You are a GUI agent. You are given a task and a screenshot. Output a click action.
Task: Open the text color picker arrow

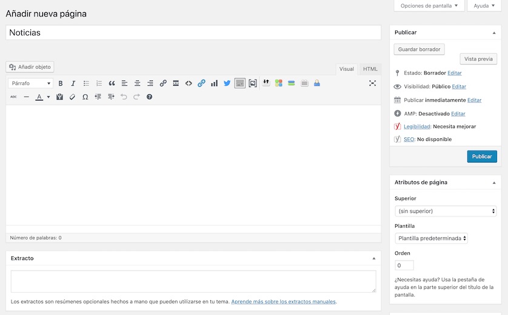click(x=48, y=97)
